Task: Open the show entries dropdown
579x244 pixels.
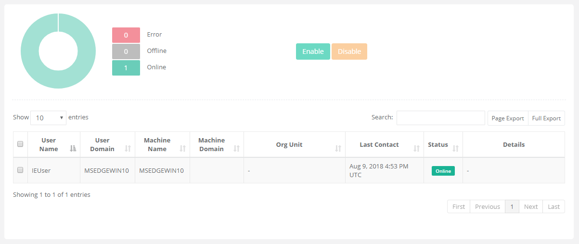Action: pos(48,118)
